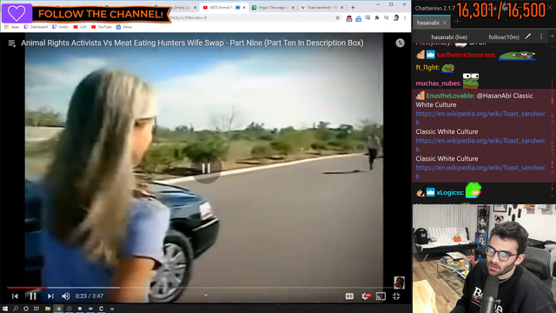
Task: Click the purple heart follow icon
Action: click(17, 13)
